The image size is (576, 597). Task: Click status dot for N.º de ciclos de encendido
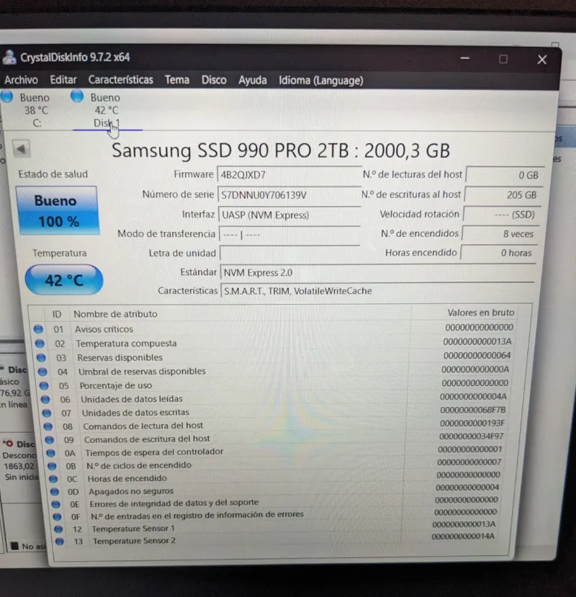pos(52,466)
